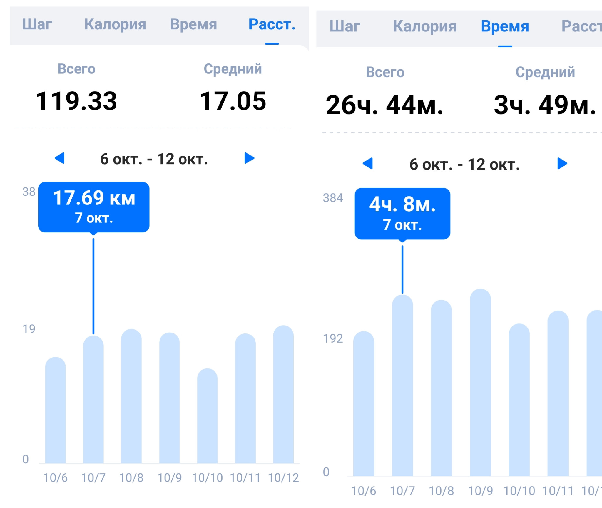Select Время tab in left panel
Screen dimensions: 602x508
[x=194, y=24]
